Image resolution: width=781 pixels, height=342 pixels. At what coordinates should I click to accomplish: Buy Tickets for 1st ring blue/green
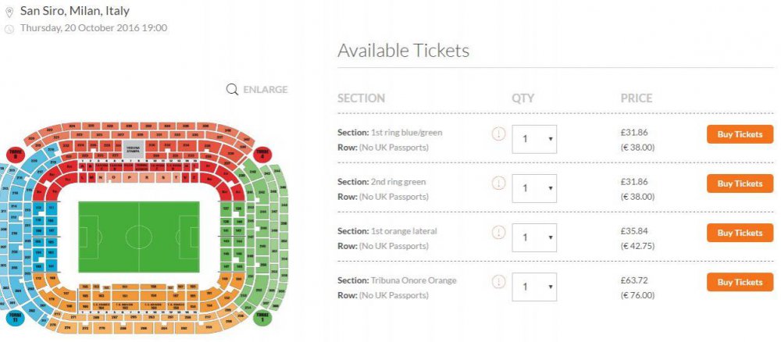click(x=740, y=134)
